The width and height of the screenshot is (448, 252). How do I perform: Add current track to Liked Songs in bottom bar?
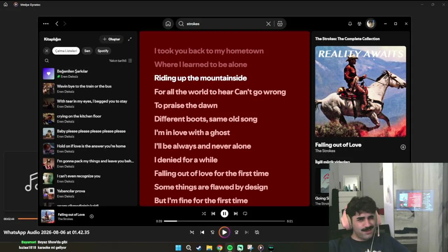coord(92,216)
